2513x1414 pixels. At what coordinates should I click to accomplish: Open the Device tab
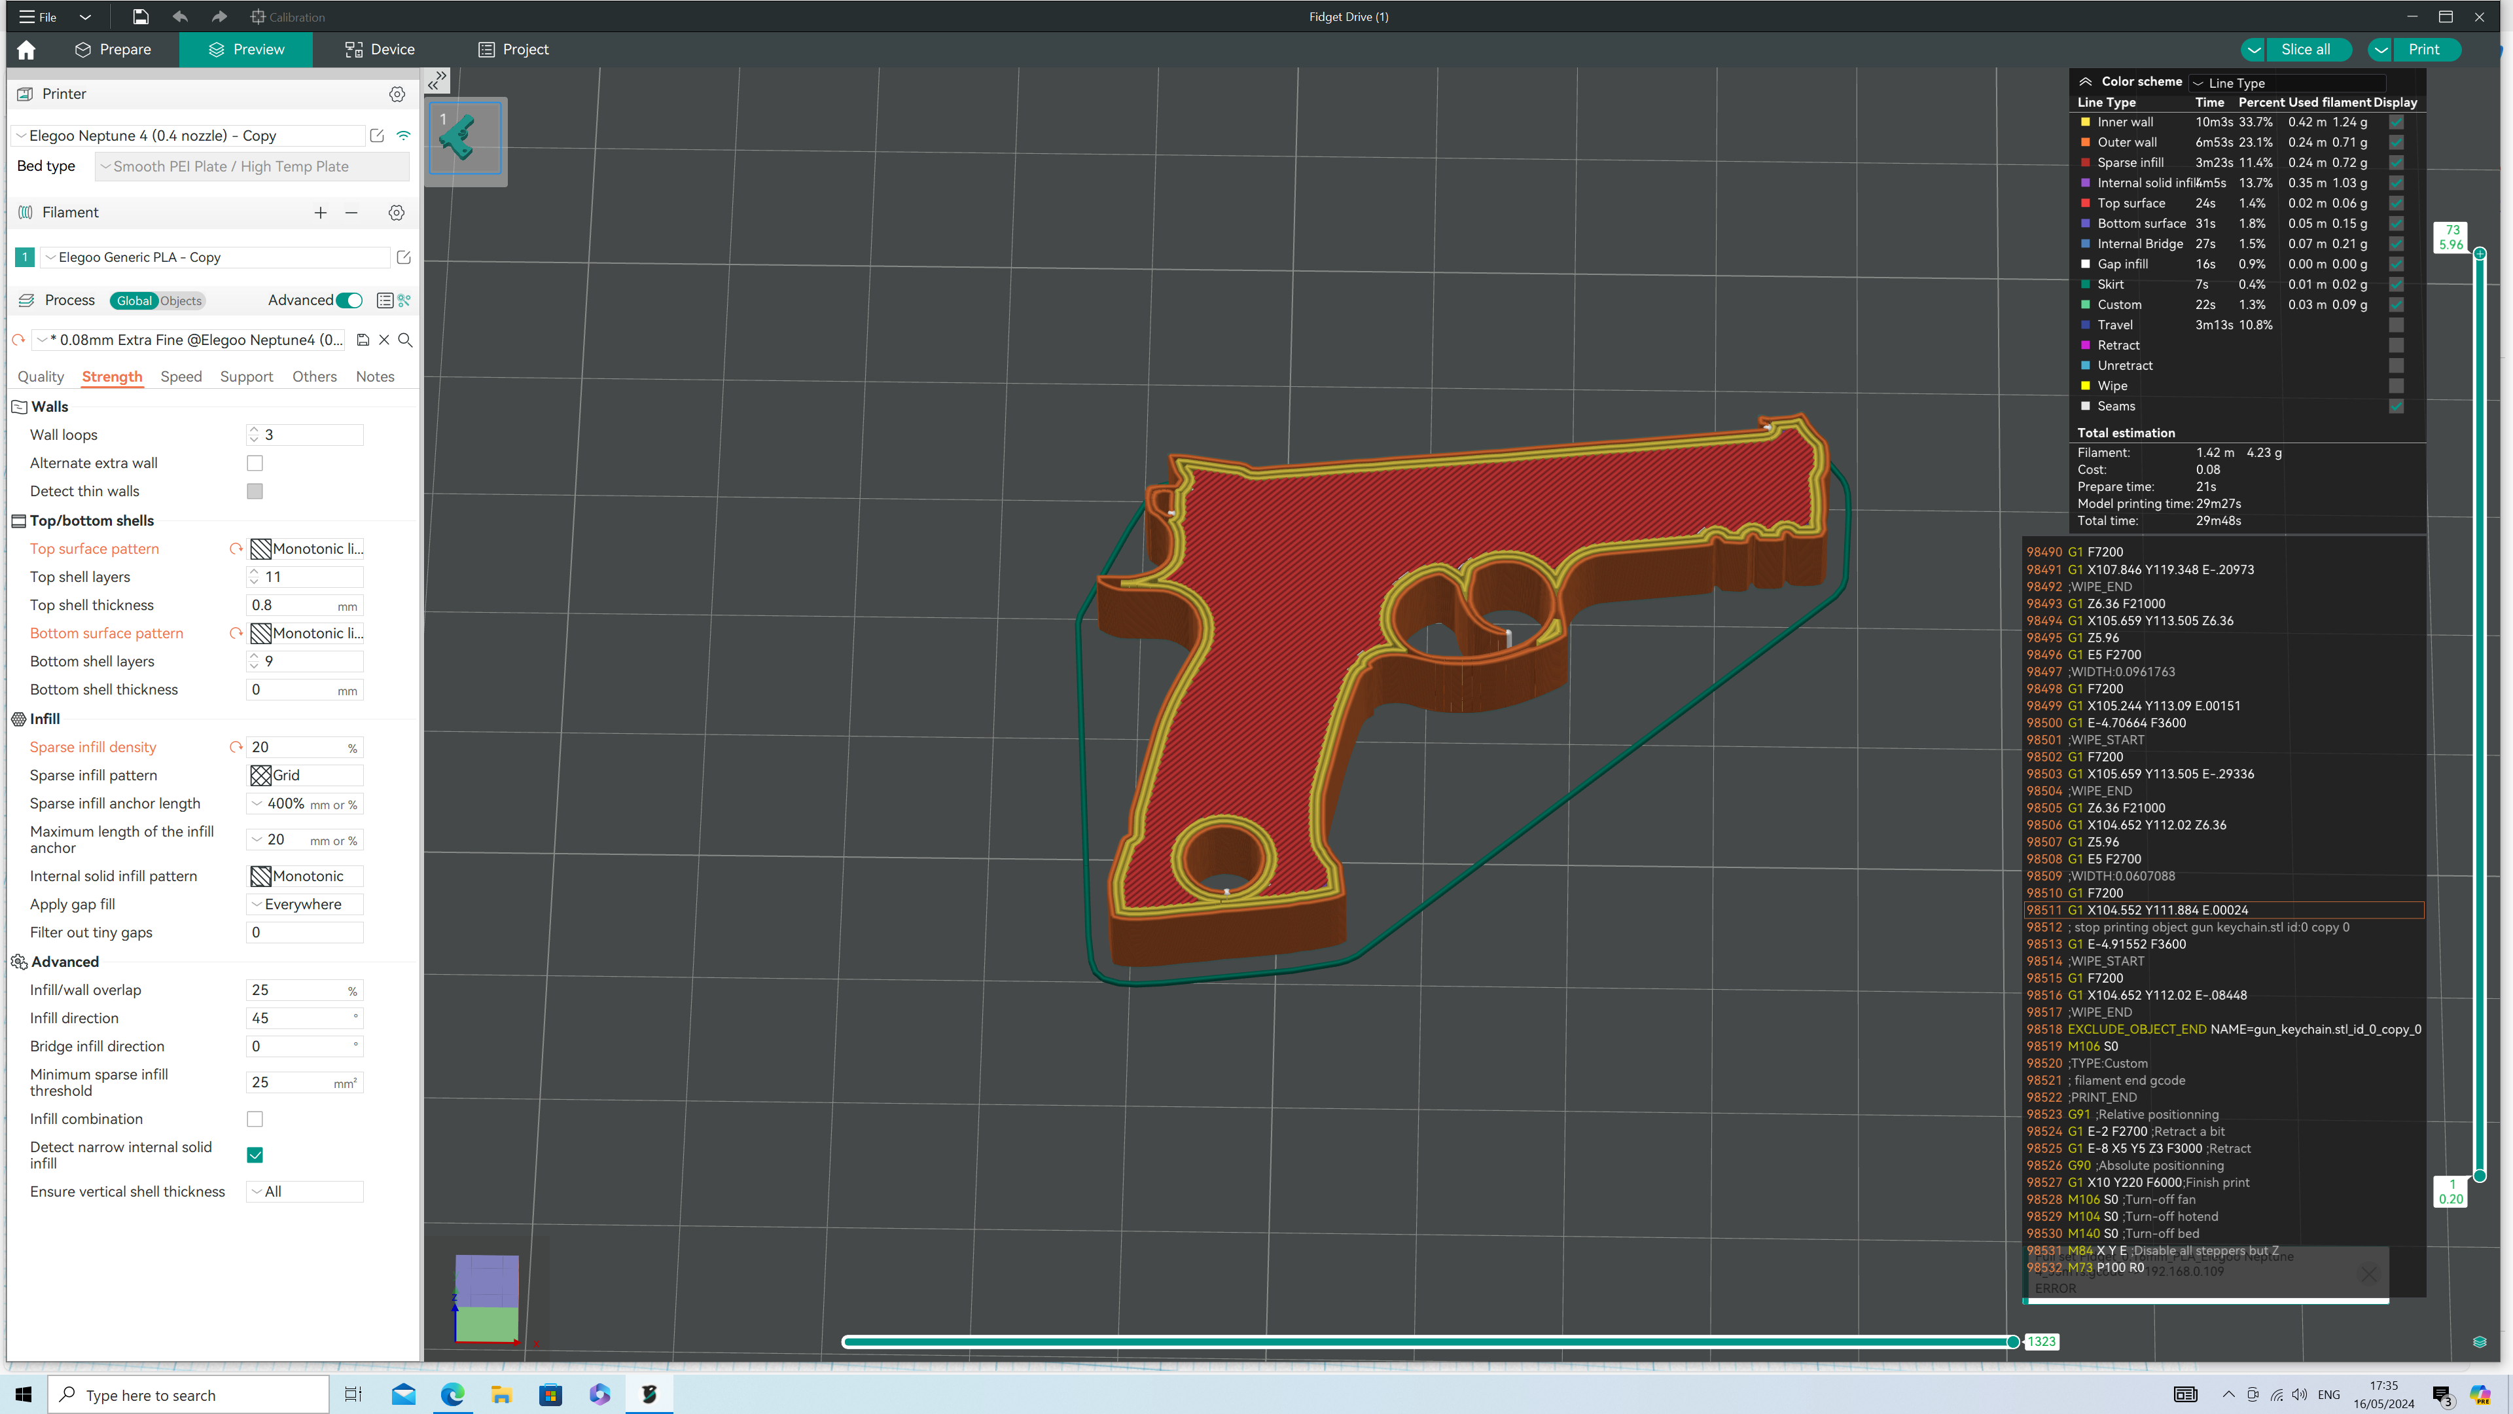pyautogui.click(x=380, y=50)
